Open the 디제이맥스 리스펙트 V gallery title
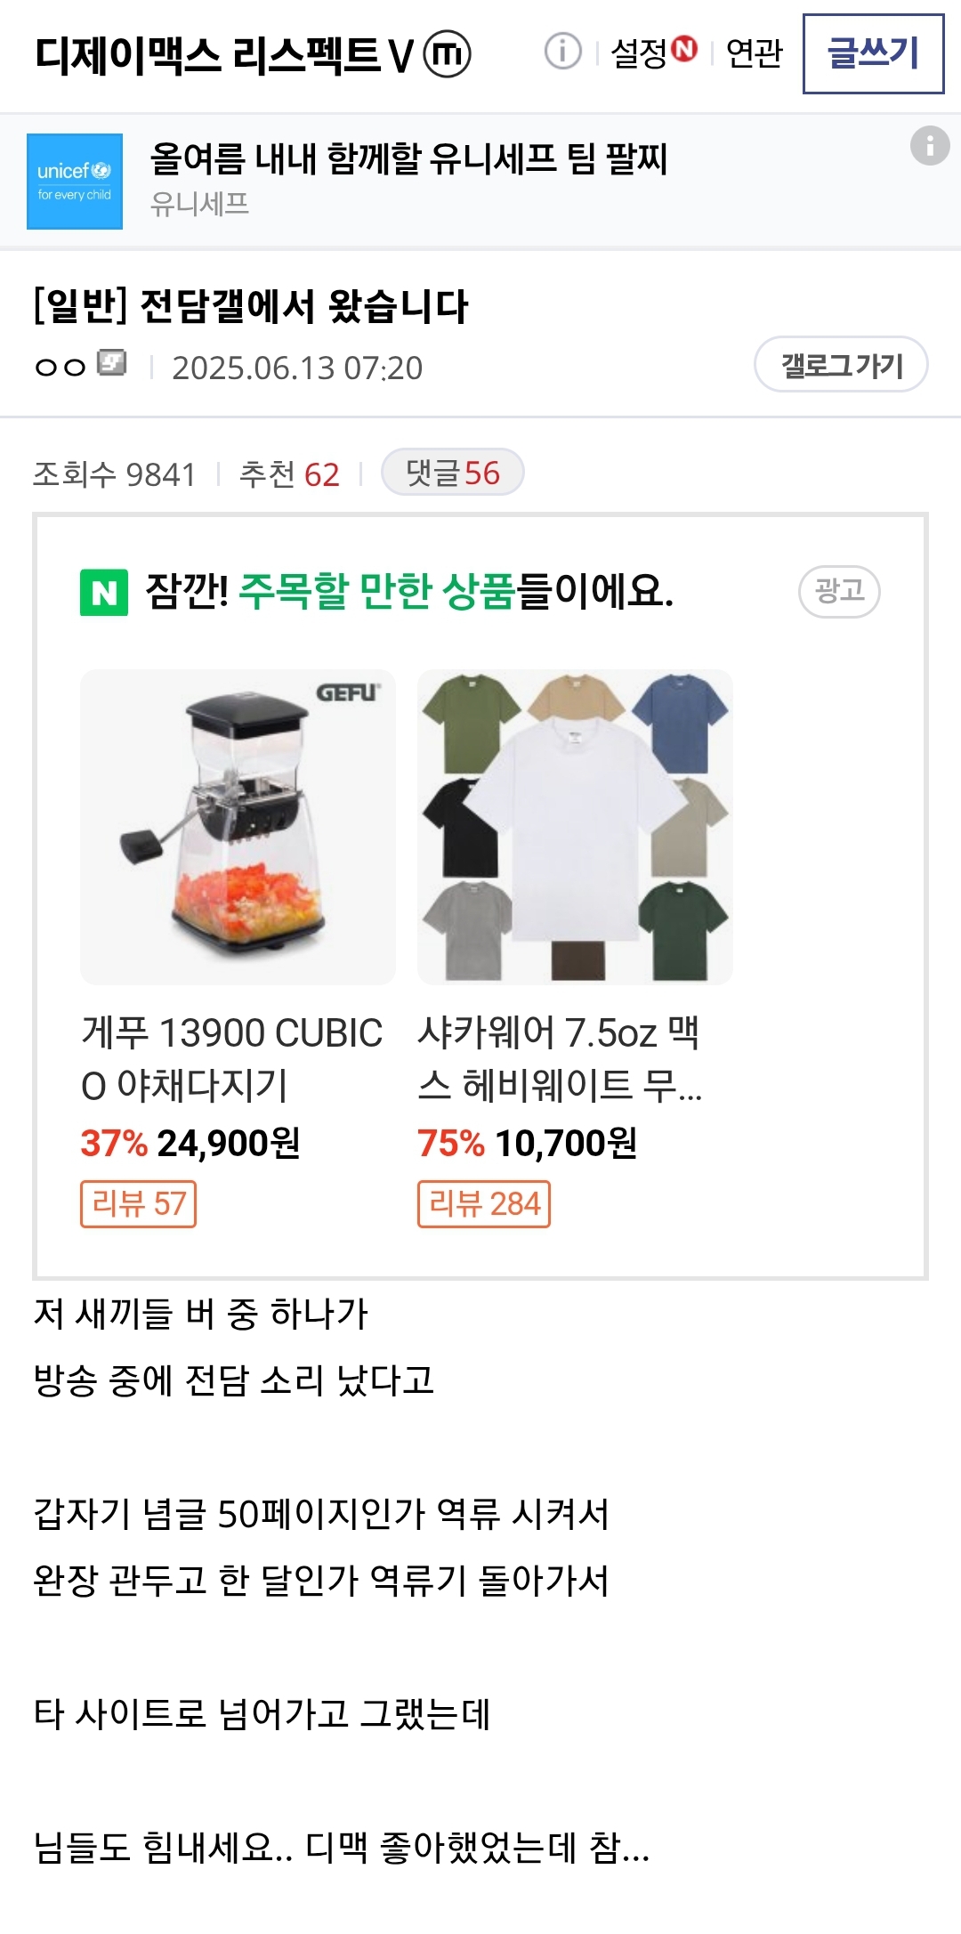Viewport: 961px width, 1934px height. click(x=224, y=55)
